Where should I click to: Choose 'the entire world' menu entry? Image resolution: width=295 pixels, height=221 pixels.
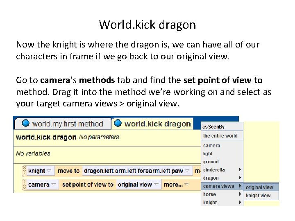tap(222, 136)
